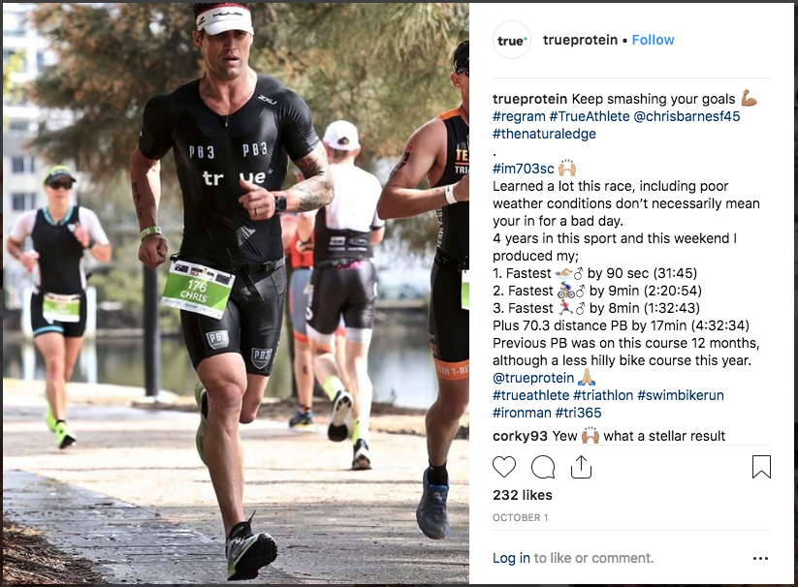This screenshot has width=798, height=587.
Task: View the corky93 commenter profile
Action: 520,436
